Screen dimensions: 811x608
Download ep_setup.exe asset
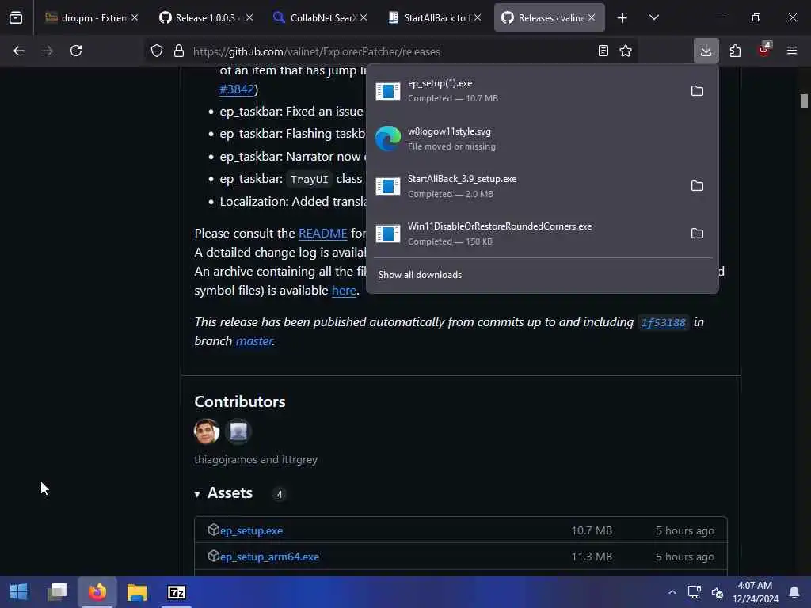click(x=251, y=530)
